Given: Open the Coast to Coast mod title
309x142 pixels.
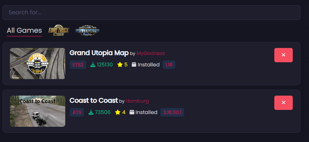Looking at the screenshot, I should 94,100.
